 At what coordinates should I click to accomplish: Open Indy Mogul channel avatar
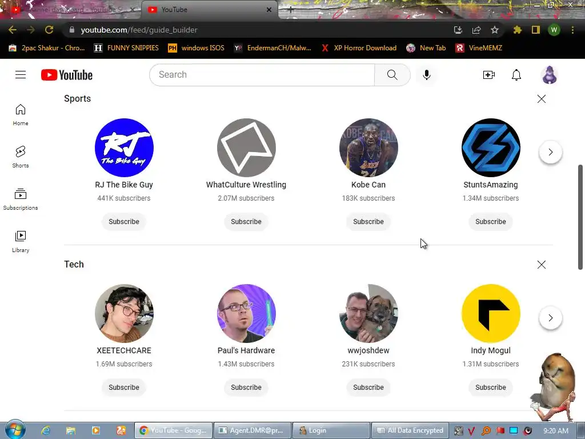(x=491, y=313)
